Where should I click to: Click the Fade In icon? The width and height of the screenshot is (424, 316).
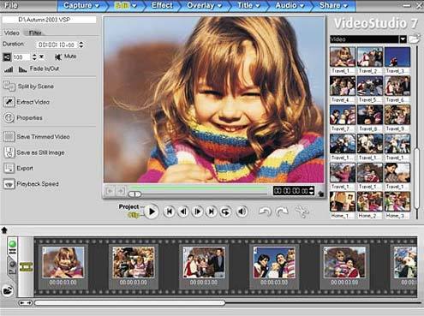pos(9,69)
